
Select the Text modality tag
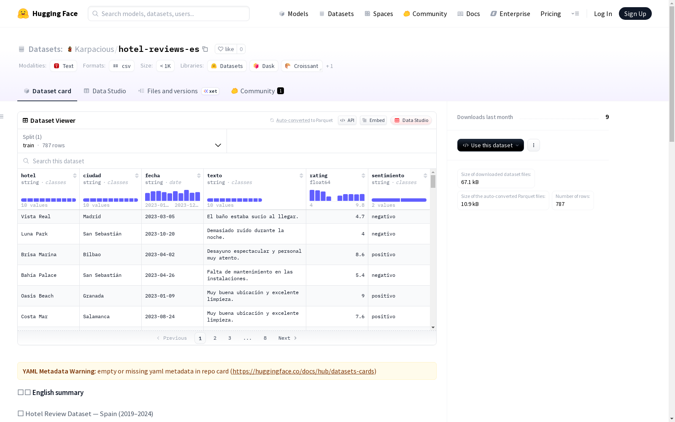click(64, 66)
